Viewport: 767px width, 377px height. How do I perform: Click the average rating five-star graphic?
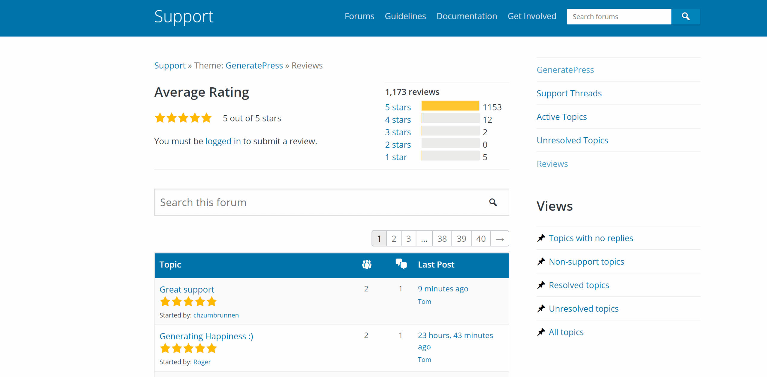pyautogui.click(x=183, y=118)
